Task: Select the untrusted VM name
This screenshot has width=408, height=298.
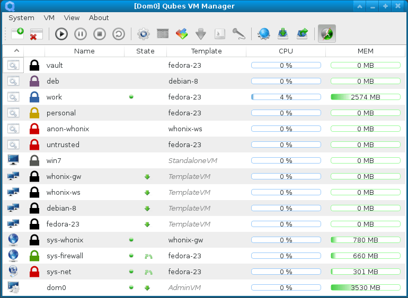Action: pyautogui.click(x=63, y=145)
